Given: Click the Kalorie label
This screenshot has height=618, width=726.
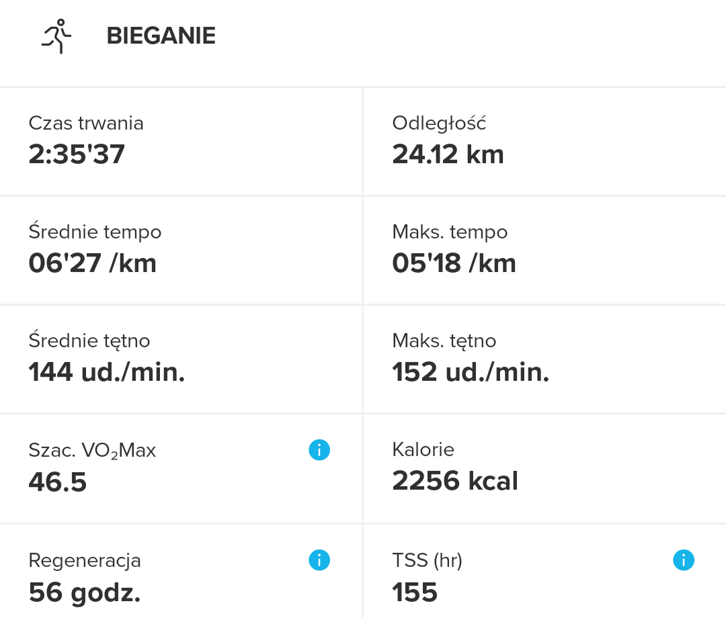Looking at the screenshot, I should coord(423,449).
